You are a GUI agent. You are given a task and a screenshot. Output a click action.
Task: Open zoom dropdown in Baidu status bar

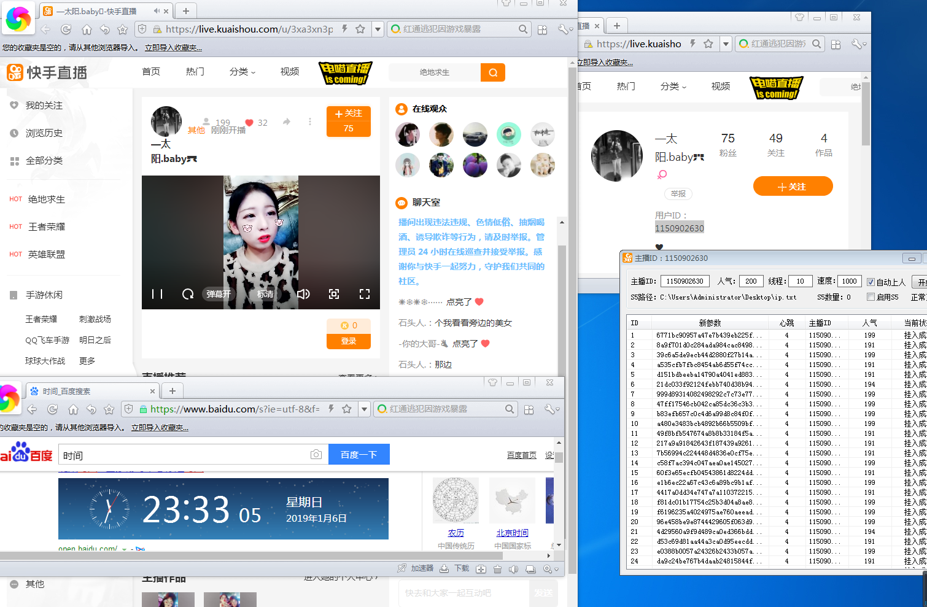click(x=551, y=569)
